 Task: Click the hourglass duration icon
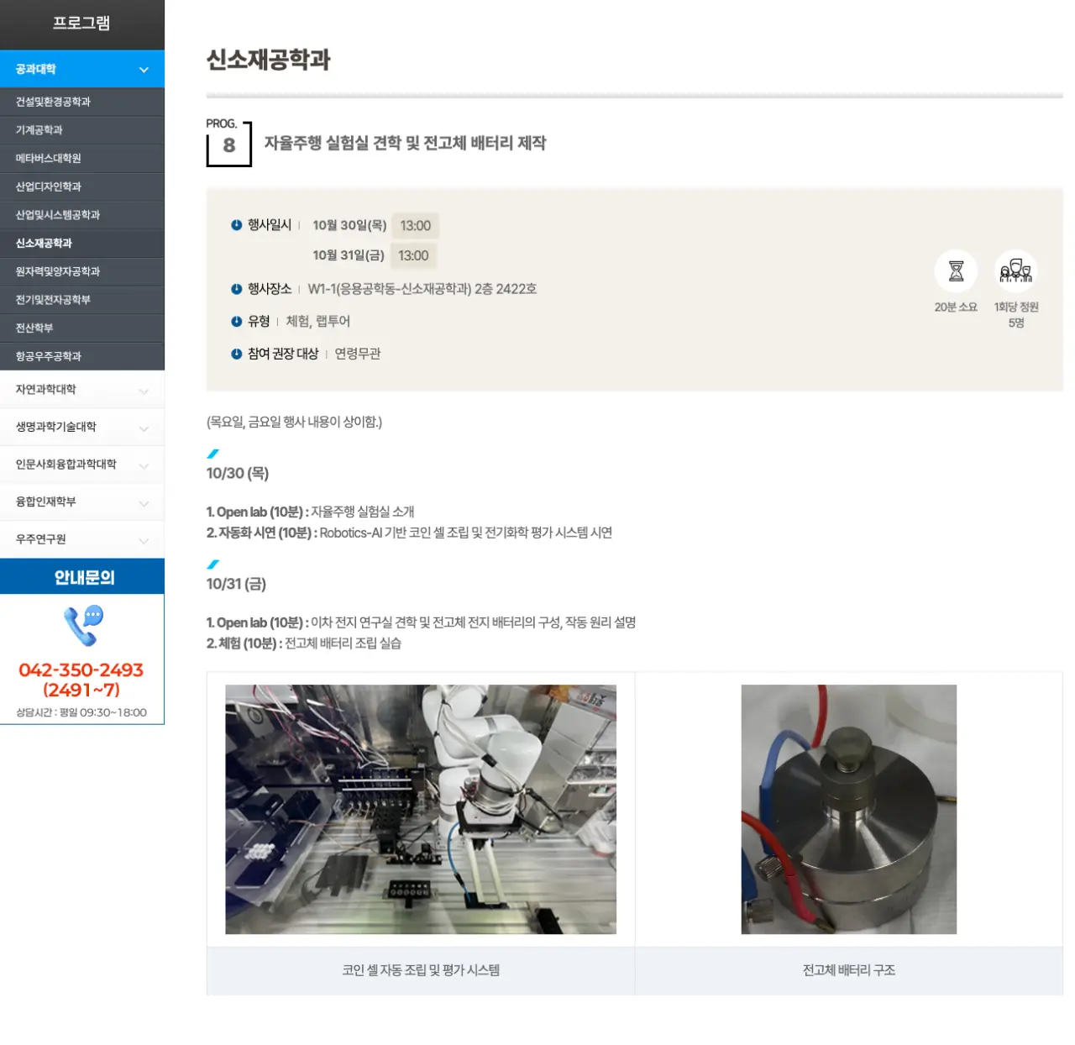point(956,271)
